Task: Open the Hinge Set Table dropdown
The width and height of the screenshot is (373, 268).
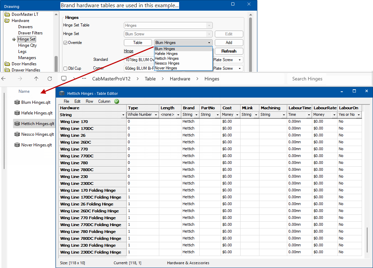Action: click(x=210, y=25)
